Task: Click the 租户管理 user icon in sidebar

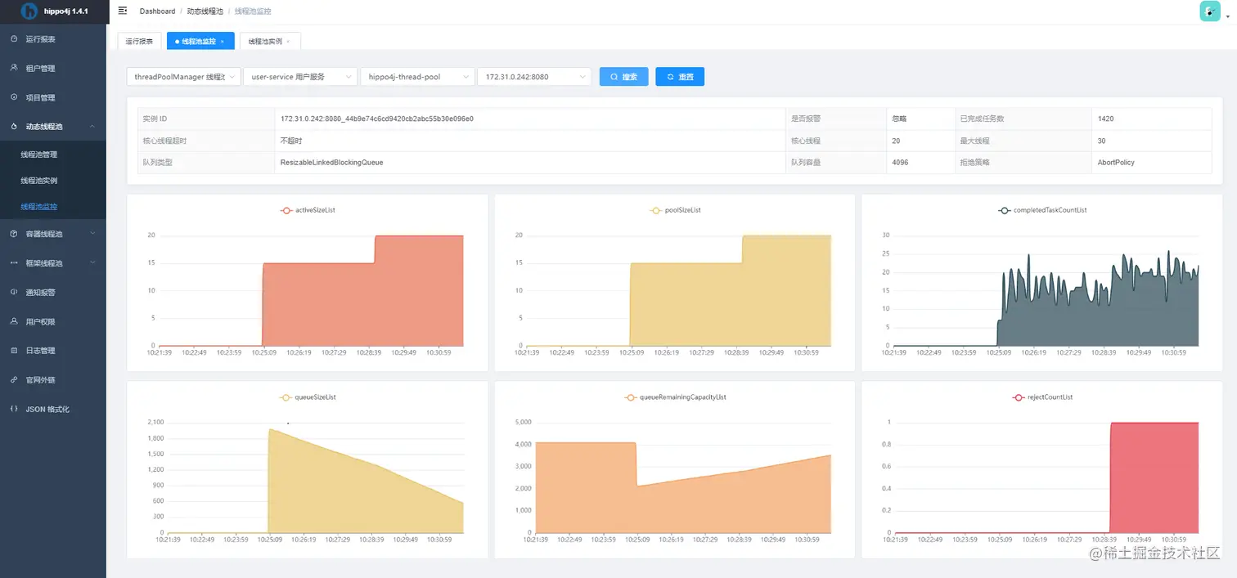Action: [14, 68]
